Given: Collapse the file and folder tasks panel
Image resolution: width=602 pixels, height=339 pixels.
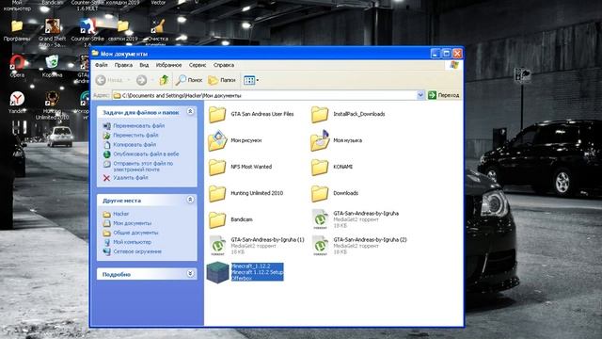Looking at the screenshot, I should [x=190, y=111].
